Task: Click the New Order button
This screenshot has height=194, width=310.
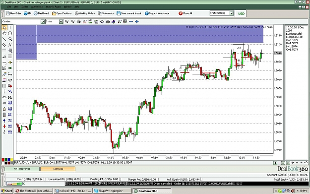Action: pos(14,13)
